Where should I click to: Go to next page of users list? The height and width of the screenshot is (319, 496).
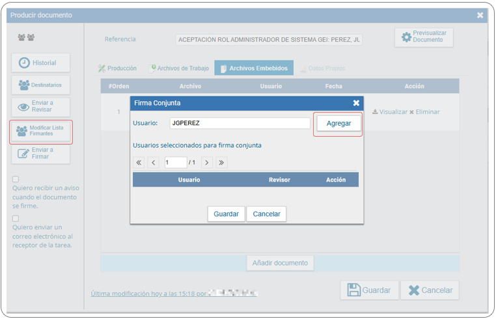[207, 163]
